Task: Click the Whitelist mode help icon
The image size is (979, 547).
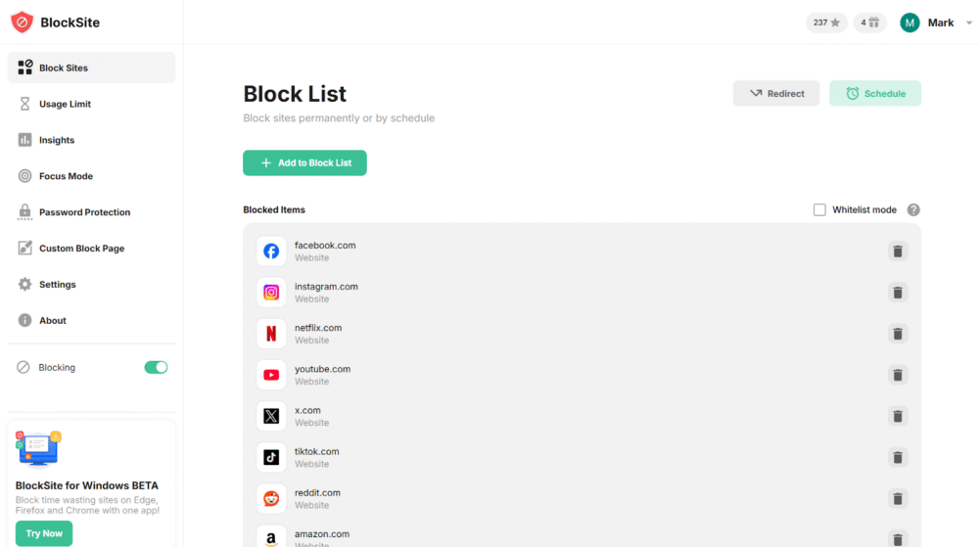Action: point(913,209)
